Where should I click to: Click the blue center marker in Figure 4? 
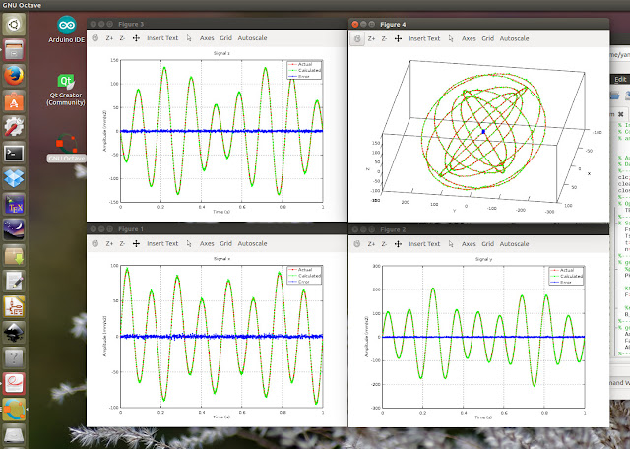click(x=483, y=132)
